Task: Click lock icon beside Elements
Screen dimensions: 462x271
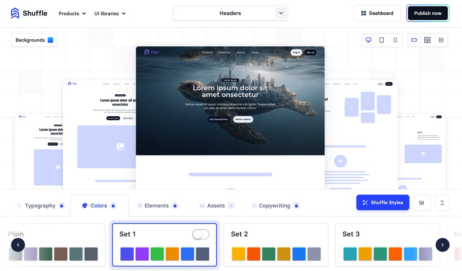Action: [x=175, y=206]
